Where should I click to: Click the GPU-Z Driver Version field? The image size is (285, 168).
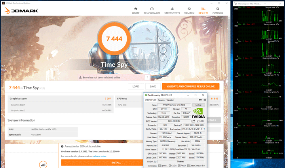point(181,149)
